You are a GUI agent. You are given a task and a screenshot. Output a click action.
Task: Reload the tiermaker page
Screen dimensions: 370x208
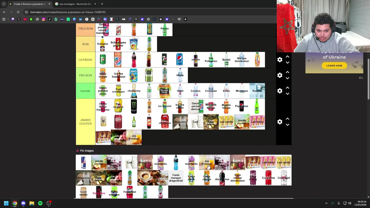coord(18,12)
